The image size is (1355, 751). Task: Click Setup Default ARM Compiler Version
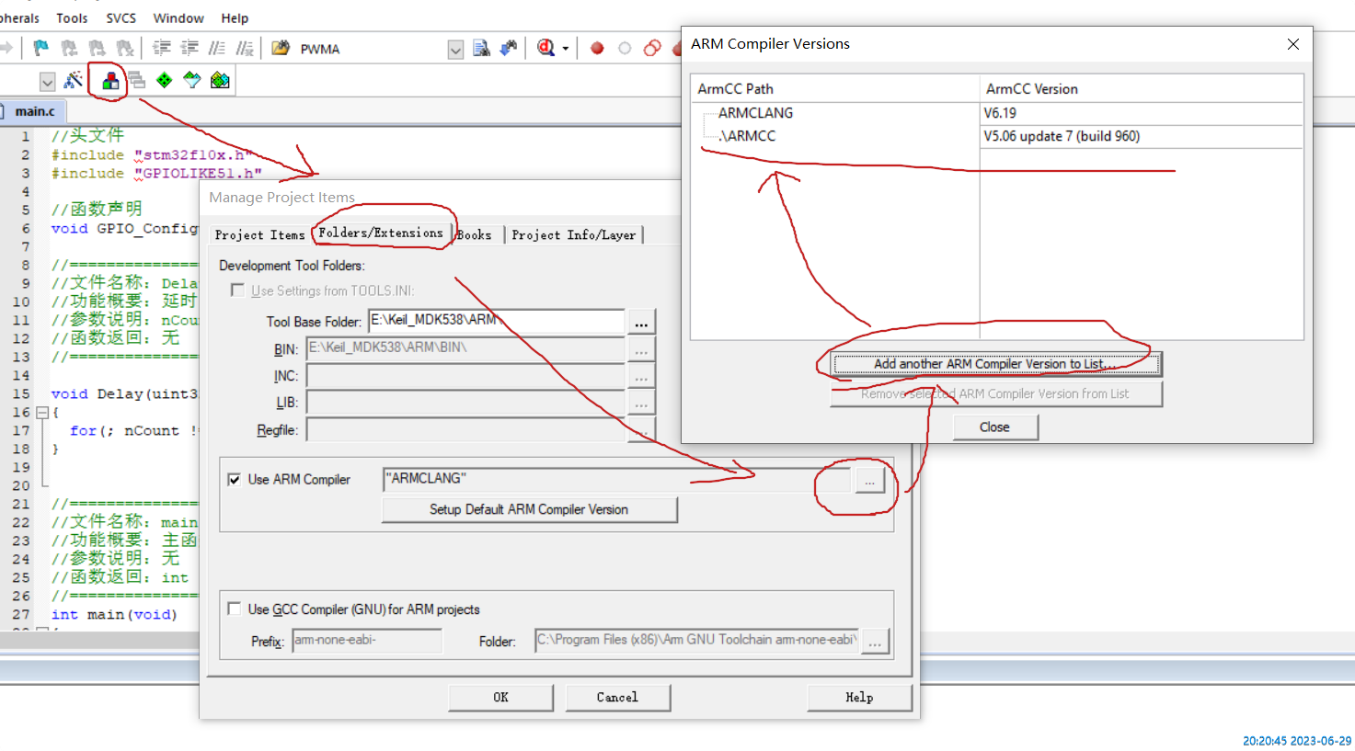pyautogui.click(x=529, y=509)
